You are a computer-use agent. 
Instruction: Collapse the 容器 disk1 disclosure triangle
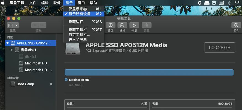pos(12,50)
